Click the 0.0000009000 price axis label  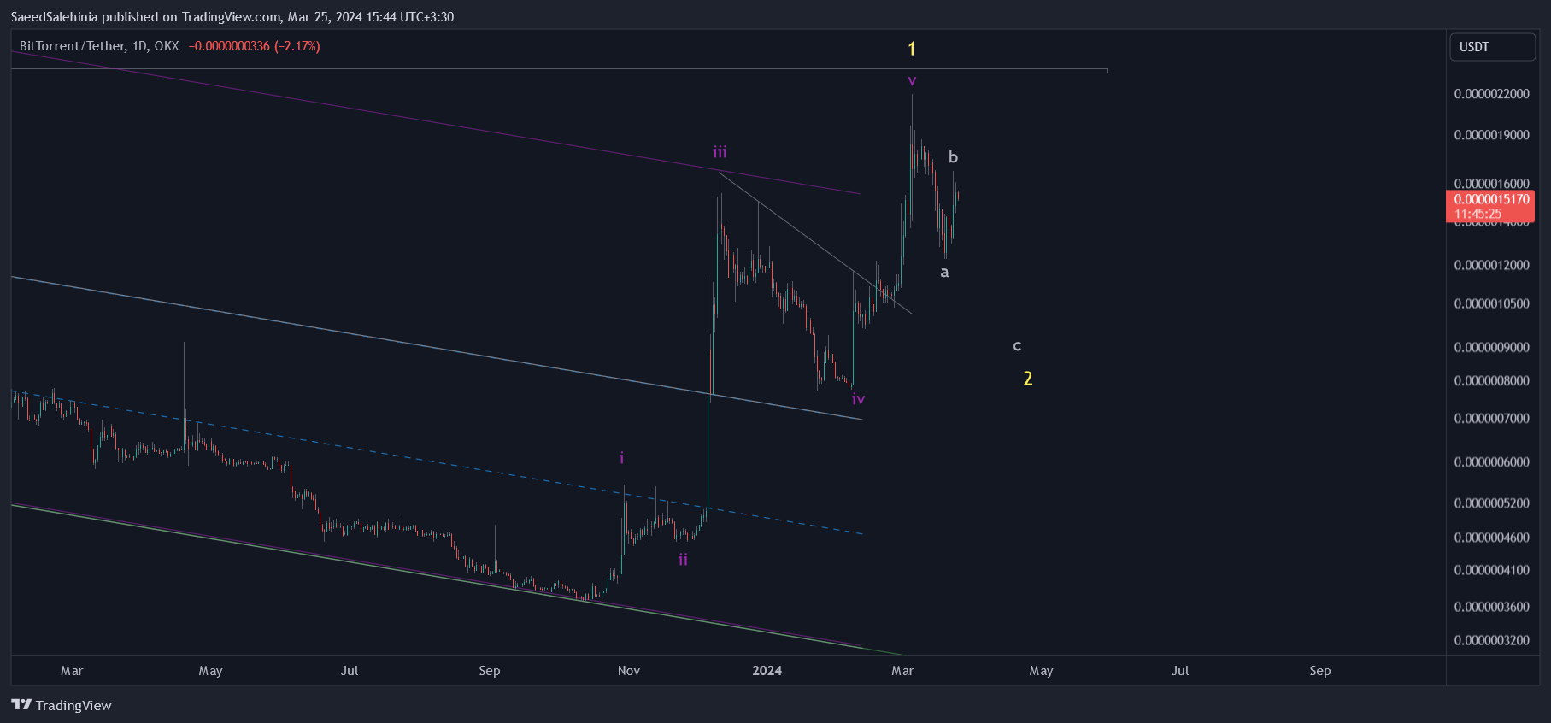pyautogui.click(x=1492, y=347)
